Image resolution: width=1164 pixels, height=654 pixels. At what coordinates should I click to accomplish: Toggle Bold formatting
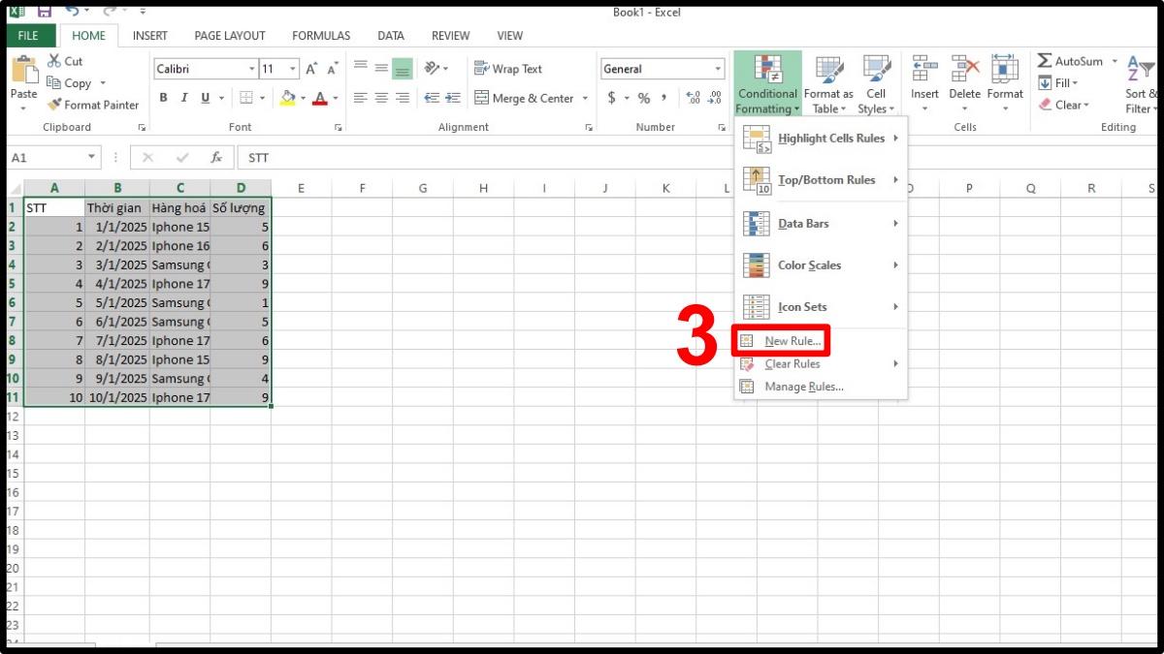163,98
